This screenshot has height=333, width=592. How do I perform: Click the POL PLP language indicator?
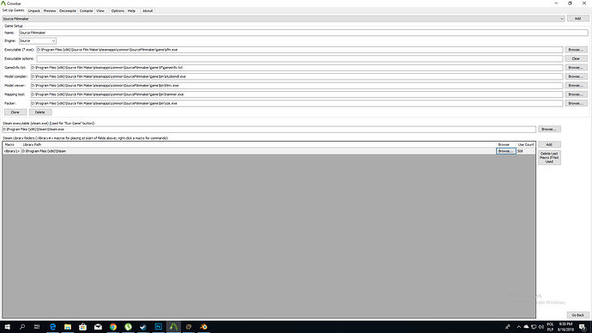pos(550,327)
